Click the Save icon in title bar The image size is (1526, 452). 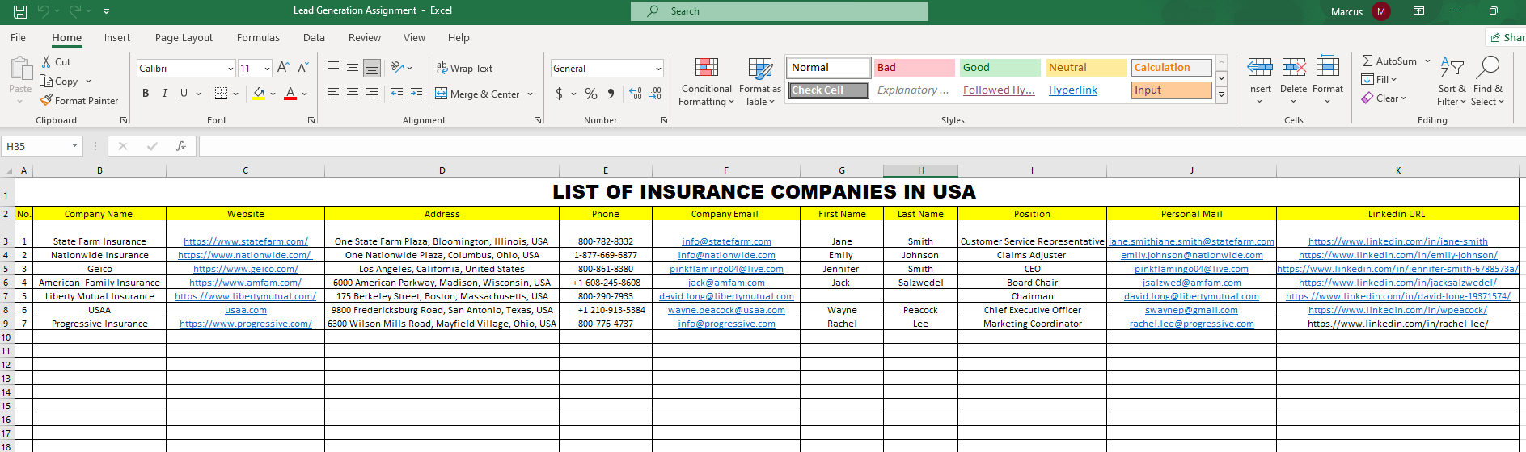[x=20, y=11]
